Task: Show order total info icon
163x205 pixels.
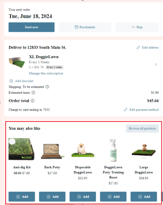Action: 33,101
